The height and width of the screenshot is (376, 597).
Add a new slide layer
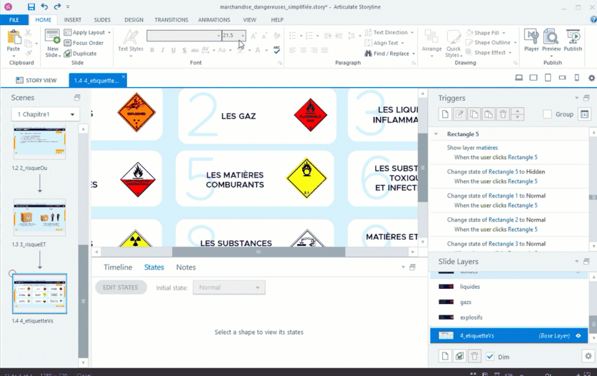coord(443,356)
